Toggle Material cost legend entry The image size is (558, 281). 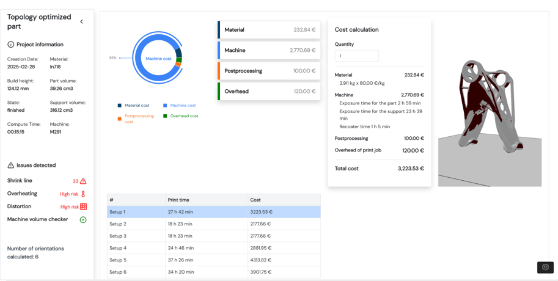click(136, 106)
